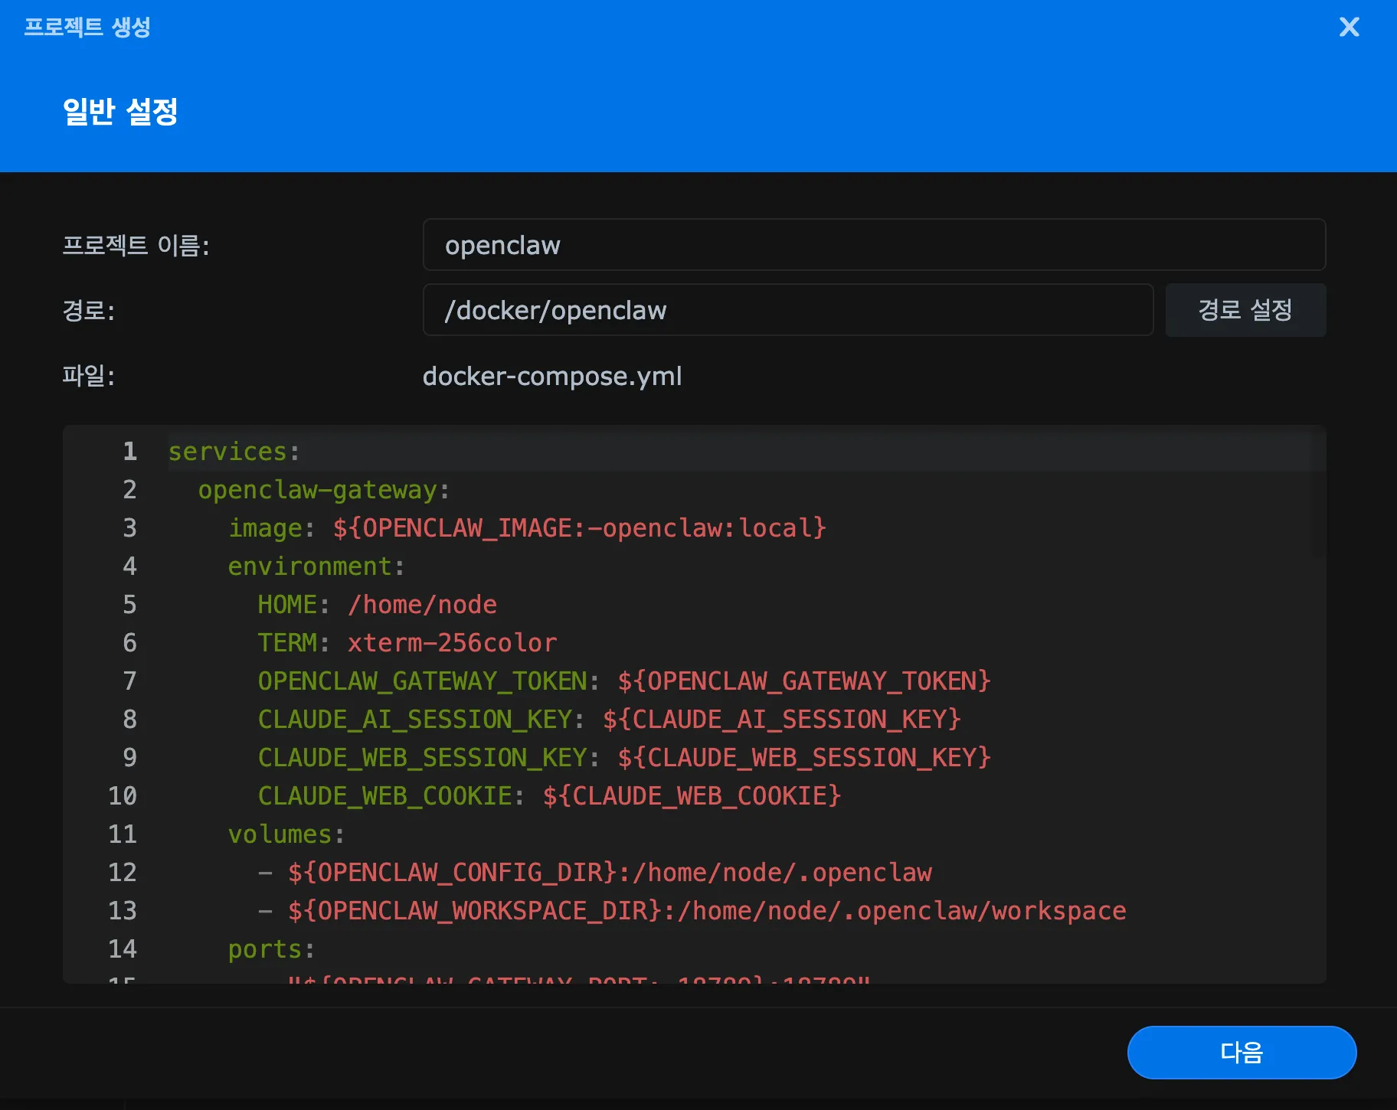The width and height of the screenshot is (1397, 1110).
Task: Select the path field showing /docker/openclaw
Action: pos(788,310)
